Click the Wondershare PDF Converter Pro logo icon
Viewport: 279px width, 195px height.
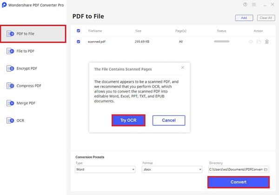pos(4,5)
